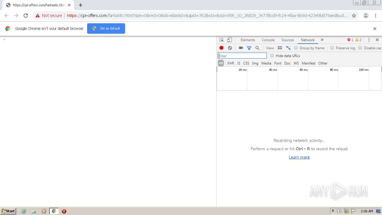This screenshot has width=382, height=215.
Task: Bookmark this page with star icon
Action: point(354,16)
